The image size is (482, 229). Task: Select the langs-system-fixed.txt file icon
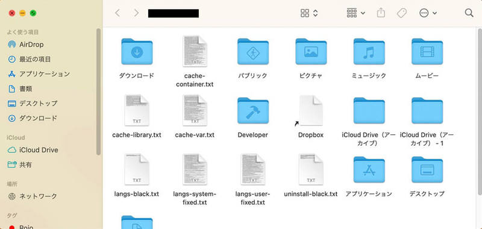pyautogui.click(x=195, y=169)
